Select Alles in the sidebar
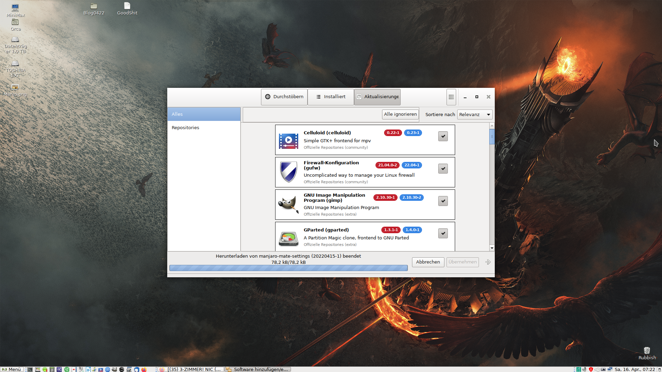 point(204,114)
